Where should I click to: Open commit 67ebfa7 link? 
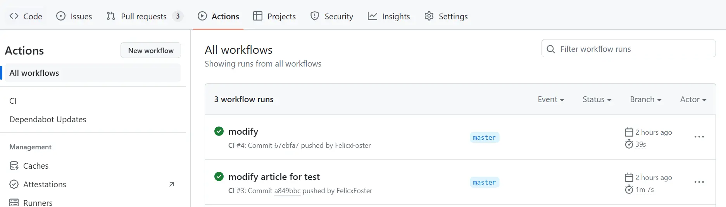(286, 145)
